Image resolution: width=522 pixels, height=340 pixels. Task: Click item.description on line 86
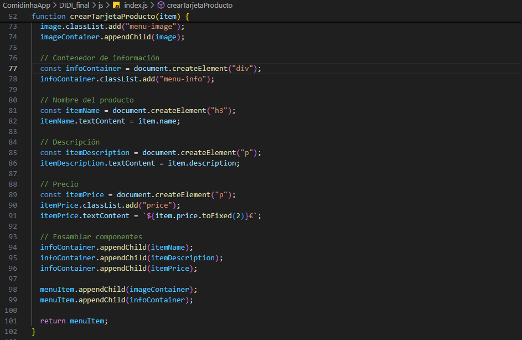click(203, 163)
